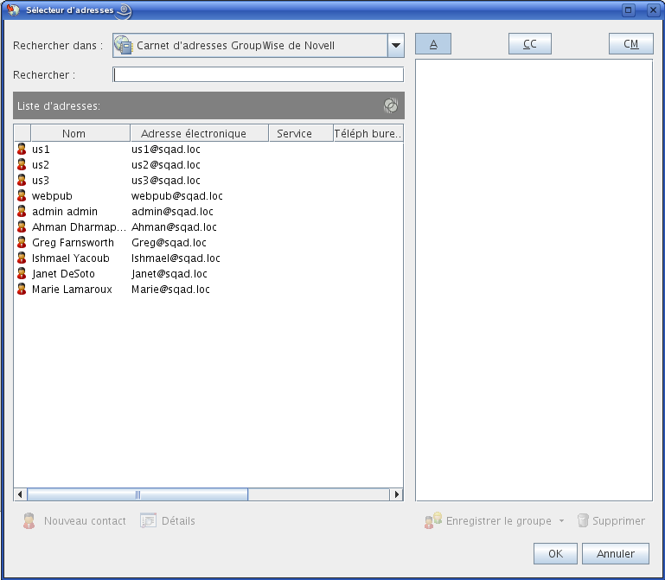Click the us2@sqad.loc address
Image resolution: width=665 pixels, height=580 pixels.
tap(166, 164)
